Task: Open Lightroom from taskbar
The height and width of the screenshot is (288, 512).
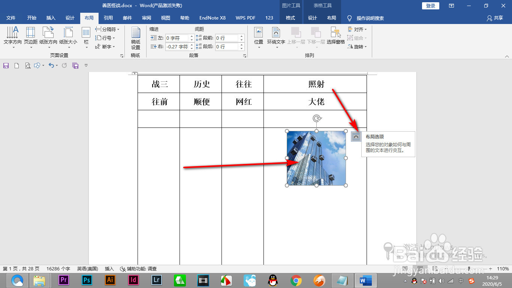Action: (x=156, y=280)
